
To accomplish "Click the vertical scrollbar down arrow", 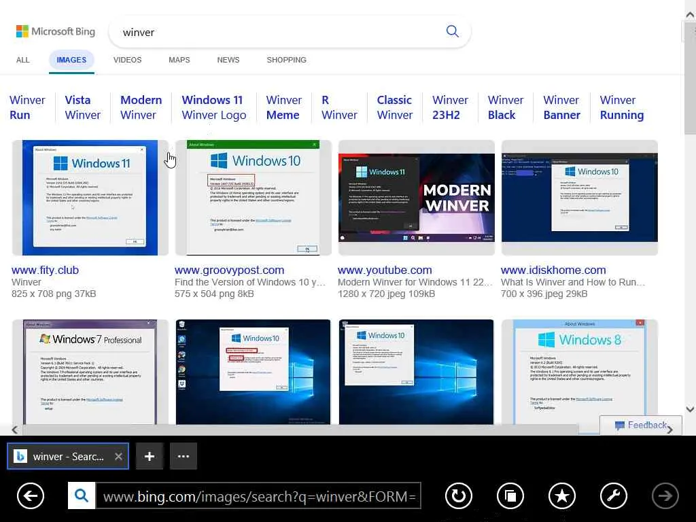I will 690,408.
